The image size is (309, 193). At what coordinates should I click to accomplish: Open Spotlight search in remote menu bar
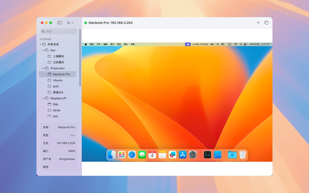(241, 44)
